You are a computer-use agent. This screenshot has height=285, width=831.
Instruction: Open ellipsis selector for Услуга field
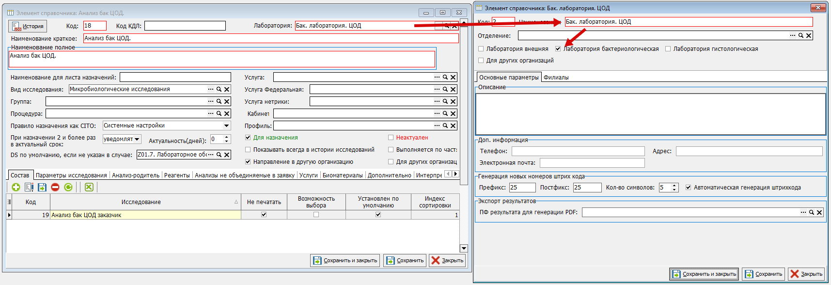437,77
